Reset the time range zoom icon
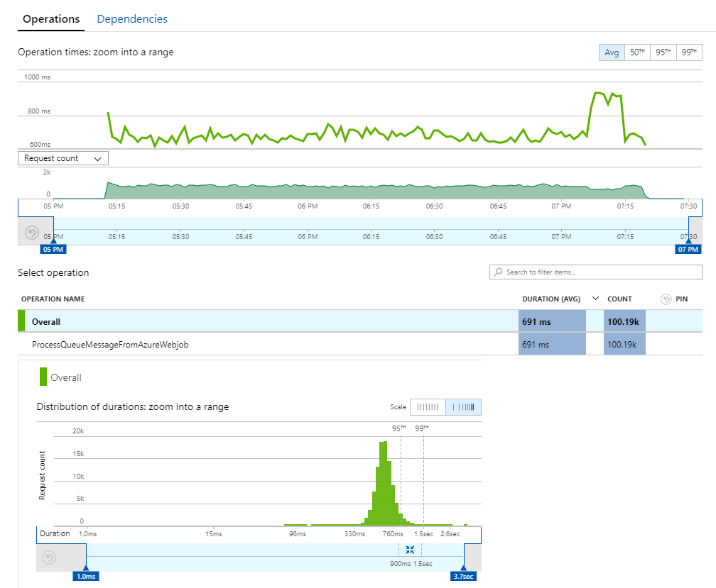This screenshot has height=588, width=716. [x=32, y=233]
